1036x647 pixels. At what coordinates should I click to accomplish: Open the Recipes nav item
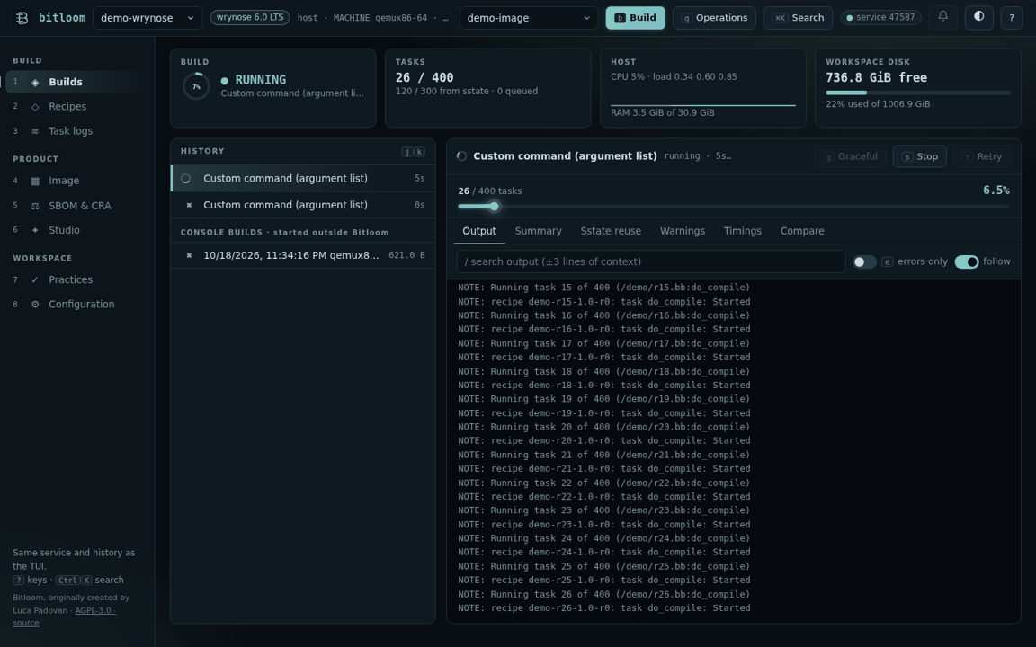(76, 106)
